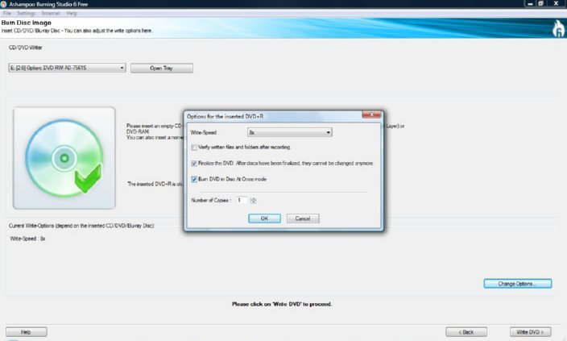Go back with the Back button

pyautogui.click(x=466, y=332)
